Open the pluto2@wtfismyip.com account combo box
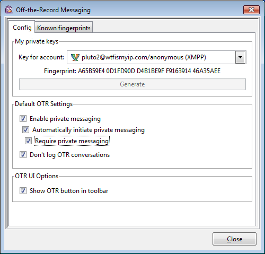Viewport: 265px width, 254px height. 156,57
